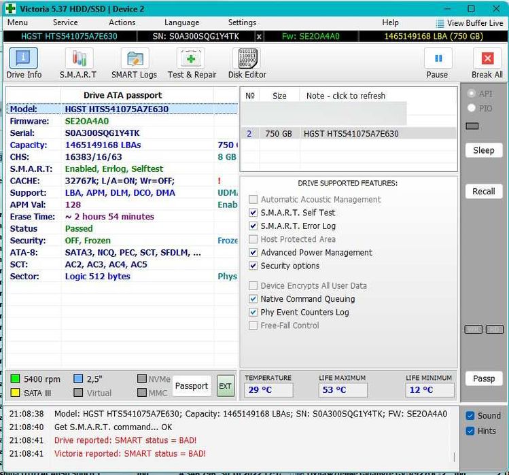Click the Erase Time ~ 2 hours 54 minutes
The width and height of the screenshot is (509, 475).
(x=109, y=217)
